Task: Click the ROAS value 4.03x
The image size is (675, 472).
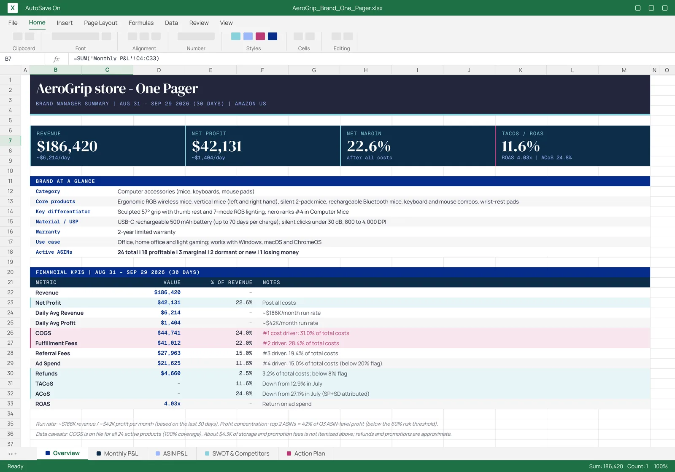Action: (172, 404)
